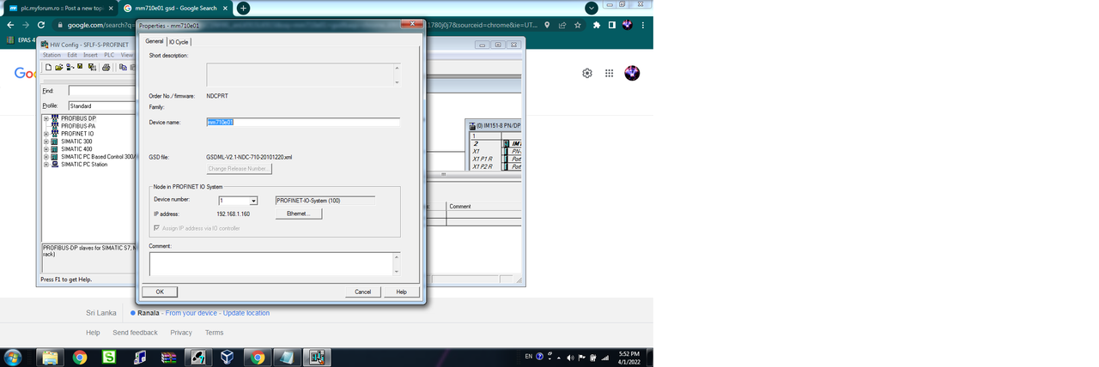The width and height of the screenshot is (1099, 367).
Task: Open VirtualBox from taskbar
Action: (x=228, y=357)
